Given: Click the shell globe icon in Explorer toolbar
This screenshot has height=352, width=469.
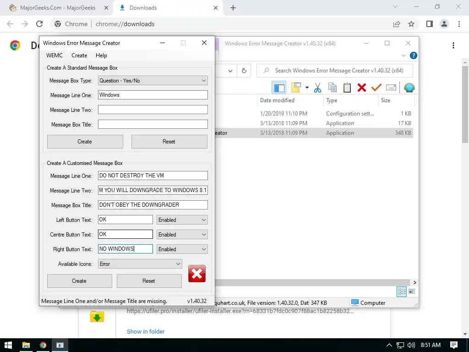Looking at the screenshot, I should click(x=409, y=88).
